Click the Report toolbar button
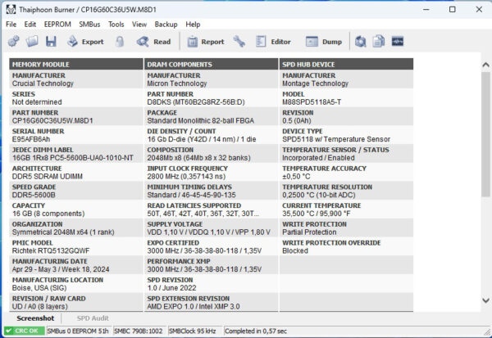This screenshot has height=338, width=492. pos(206,42)
